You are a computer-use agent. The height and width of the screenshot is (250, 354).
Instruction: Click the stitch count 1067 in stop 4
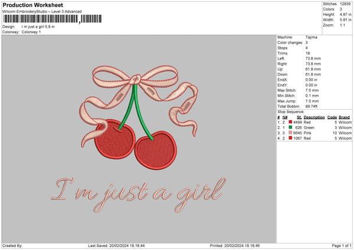[x=297, y=139]
